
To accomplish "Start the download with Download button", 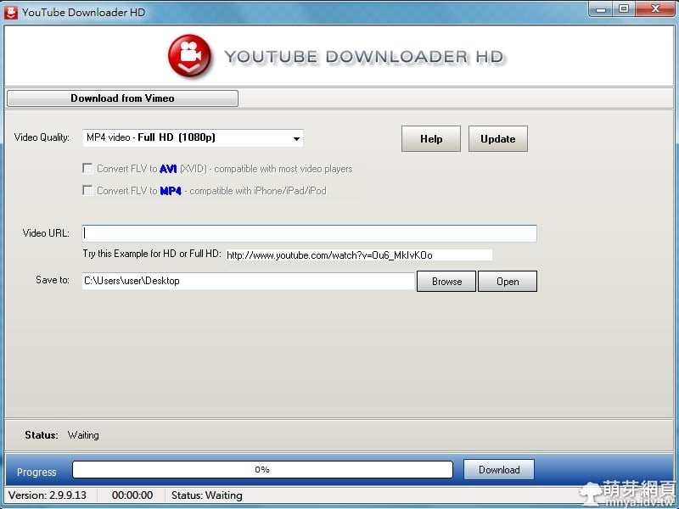I will click(x=499, y=470).
